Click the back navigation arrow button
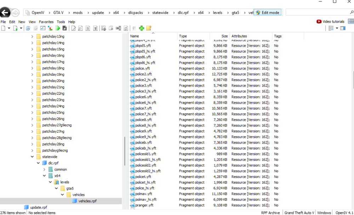354x215 pixels. 5,12
